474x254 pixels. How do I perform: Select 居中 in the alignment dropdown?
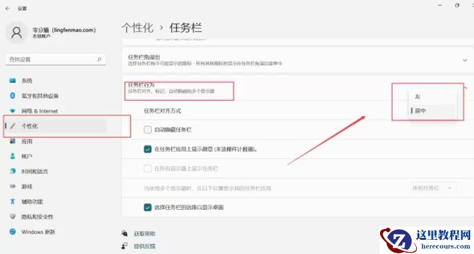click(432, 111)
